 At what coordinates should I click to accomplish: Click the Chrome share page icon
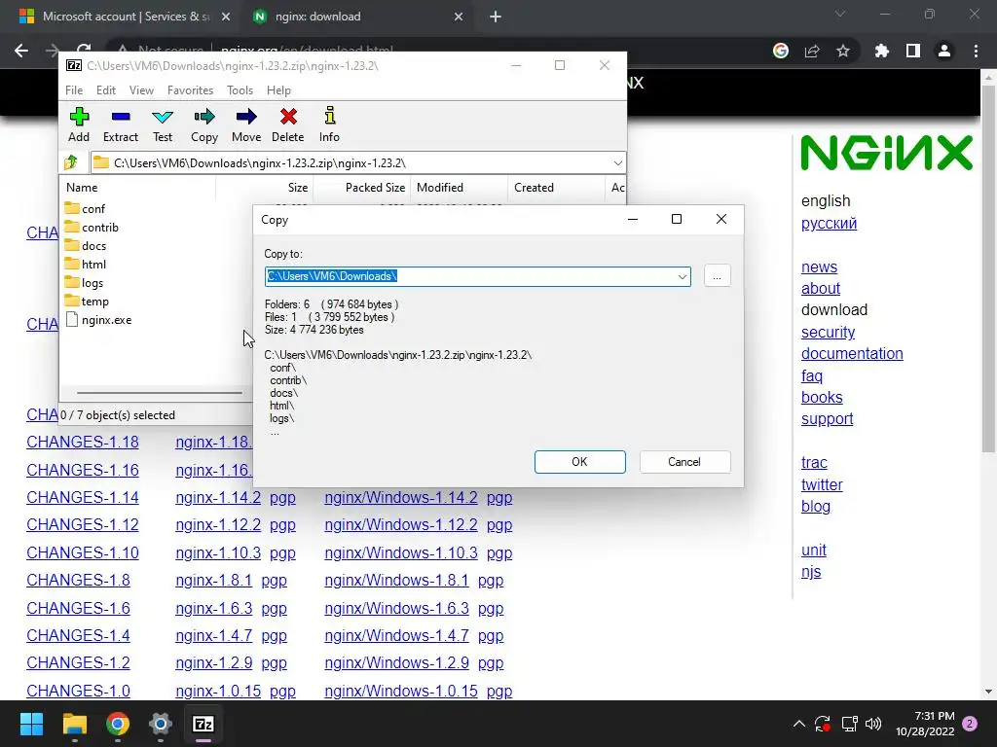(x=812, y=51)
